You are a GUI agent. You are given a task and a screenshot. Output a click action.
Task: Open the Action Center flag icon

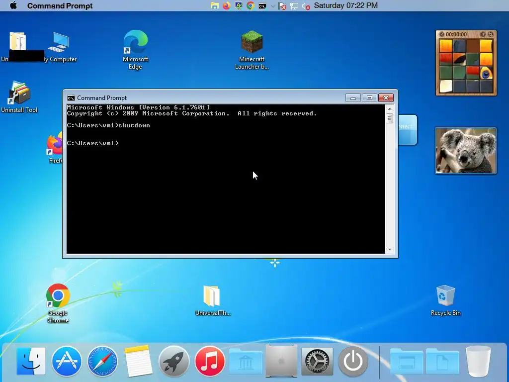coord(282,6)
